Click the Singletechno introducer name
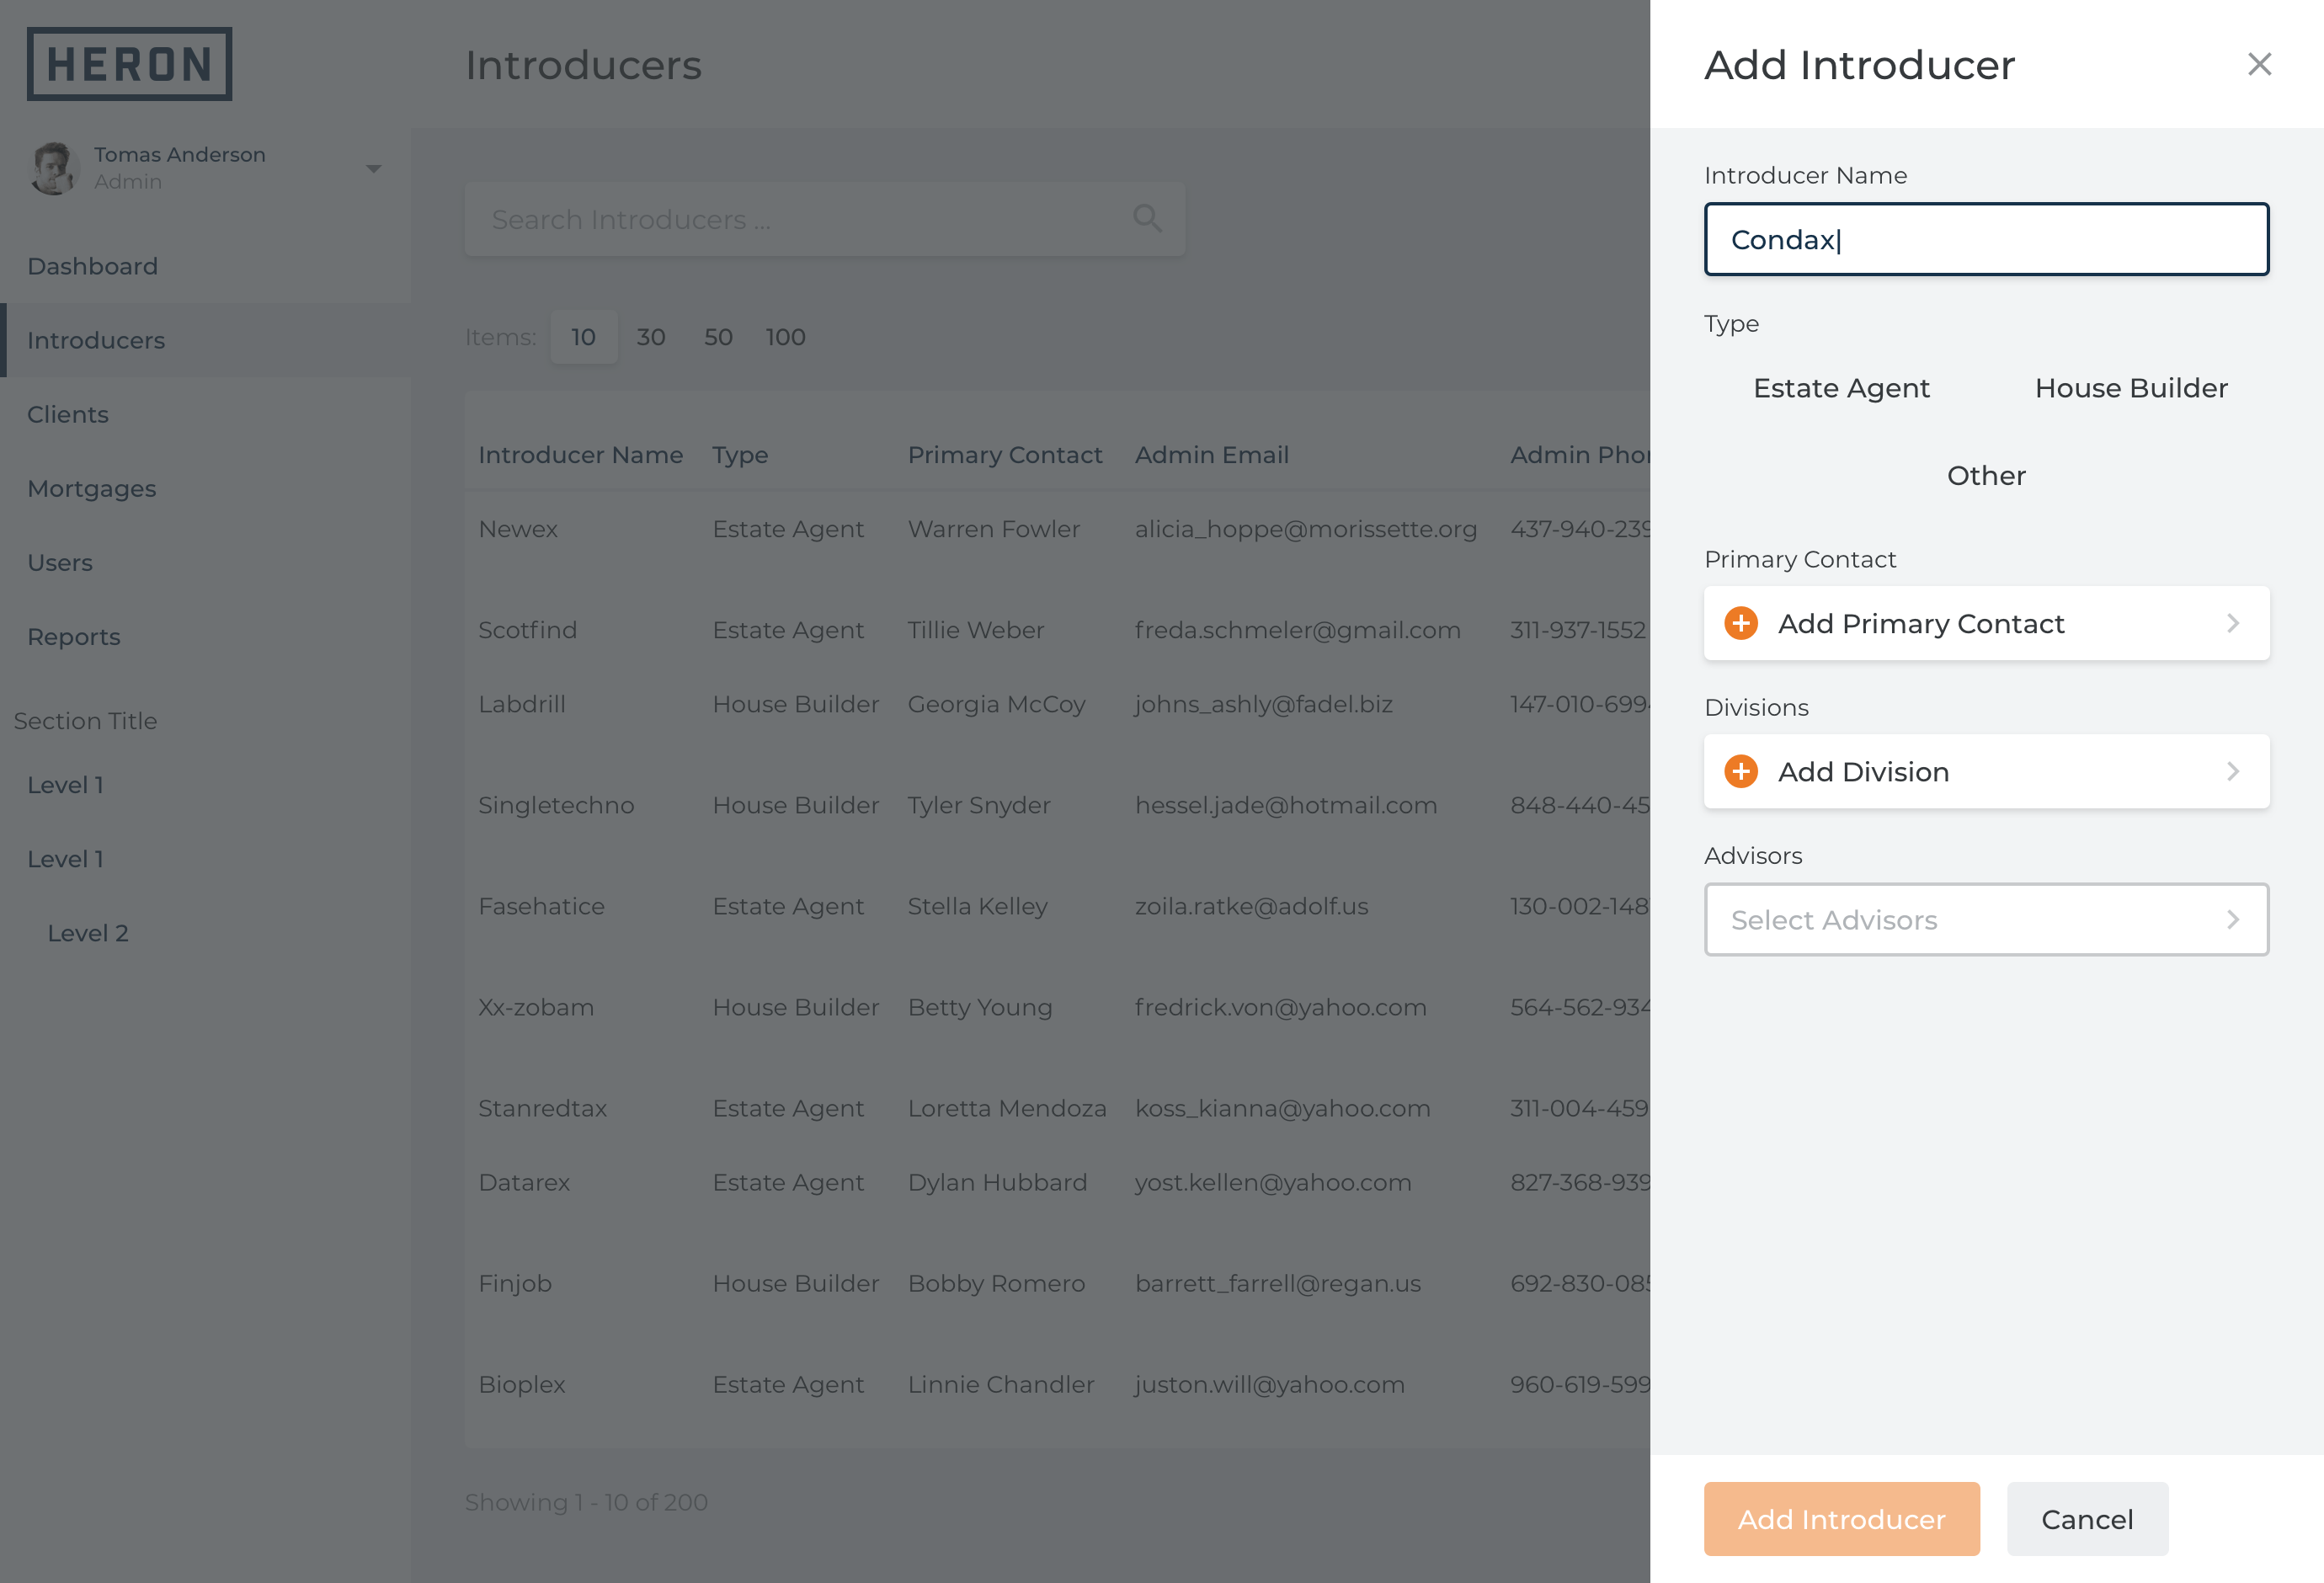The width and height of the screenshot is (2324, 1583). pos(555,805)
